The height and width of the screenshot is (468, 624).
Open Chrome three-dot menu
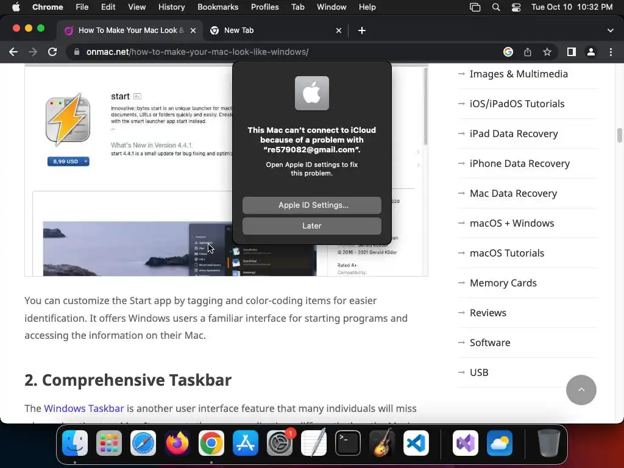[x=611, y=52]
